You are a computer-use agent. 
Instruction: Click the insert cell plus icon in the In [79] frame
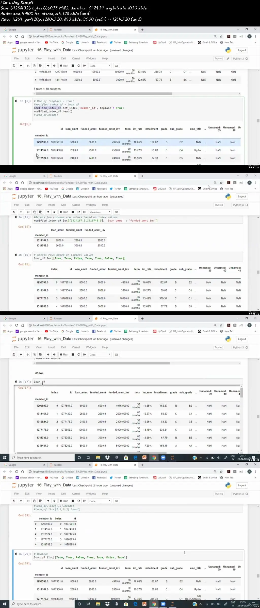(x=21, y=501)
